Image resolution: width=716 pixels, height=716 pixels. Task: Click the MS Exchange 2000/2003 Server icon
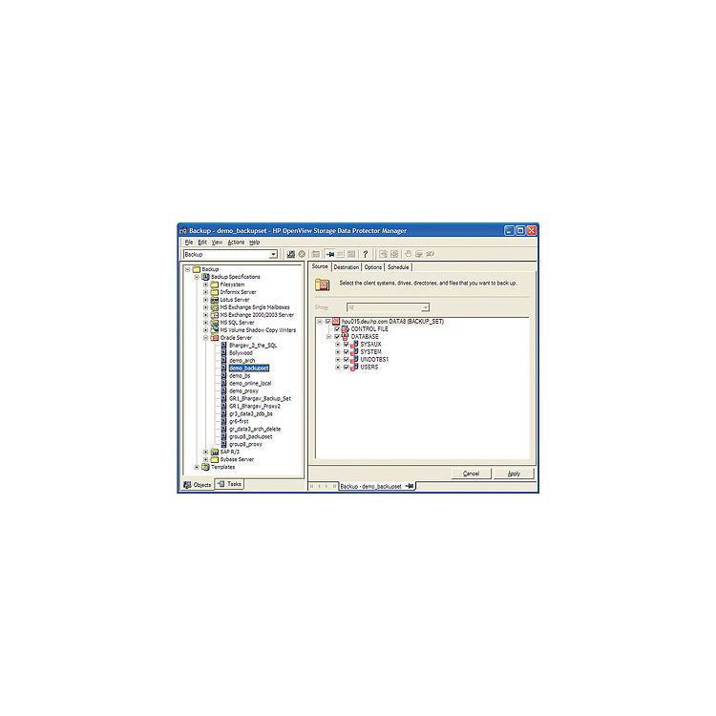click(215, 315)
